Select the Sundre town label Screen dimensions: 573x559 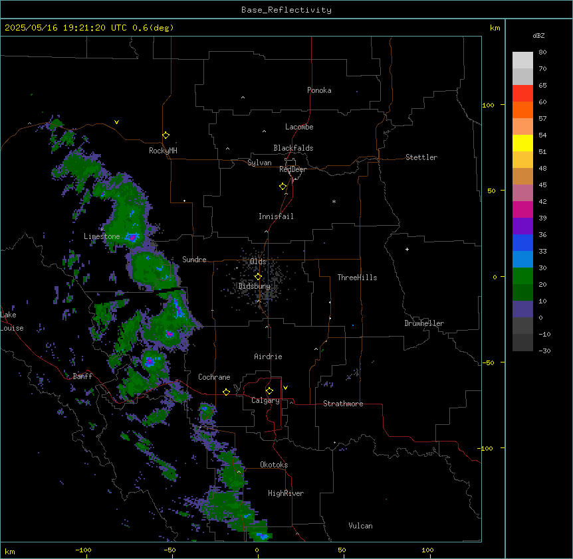[194, 260]
